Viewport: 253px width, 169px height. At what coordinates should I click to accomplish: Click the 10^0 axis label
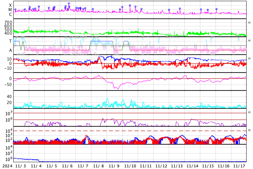pyautogui.click(x=9, y=159)
